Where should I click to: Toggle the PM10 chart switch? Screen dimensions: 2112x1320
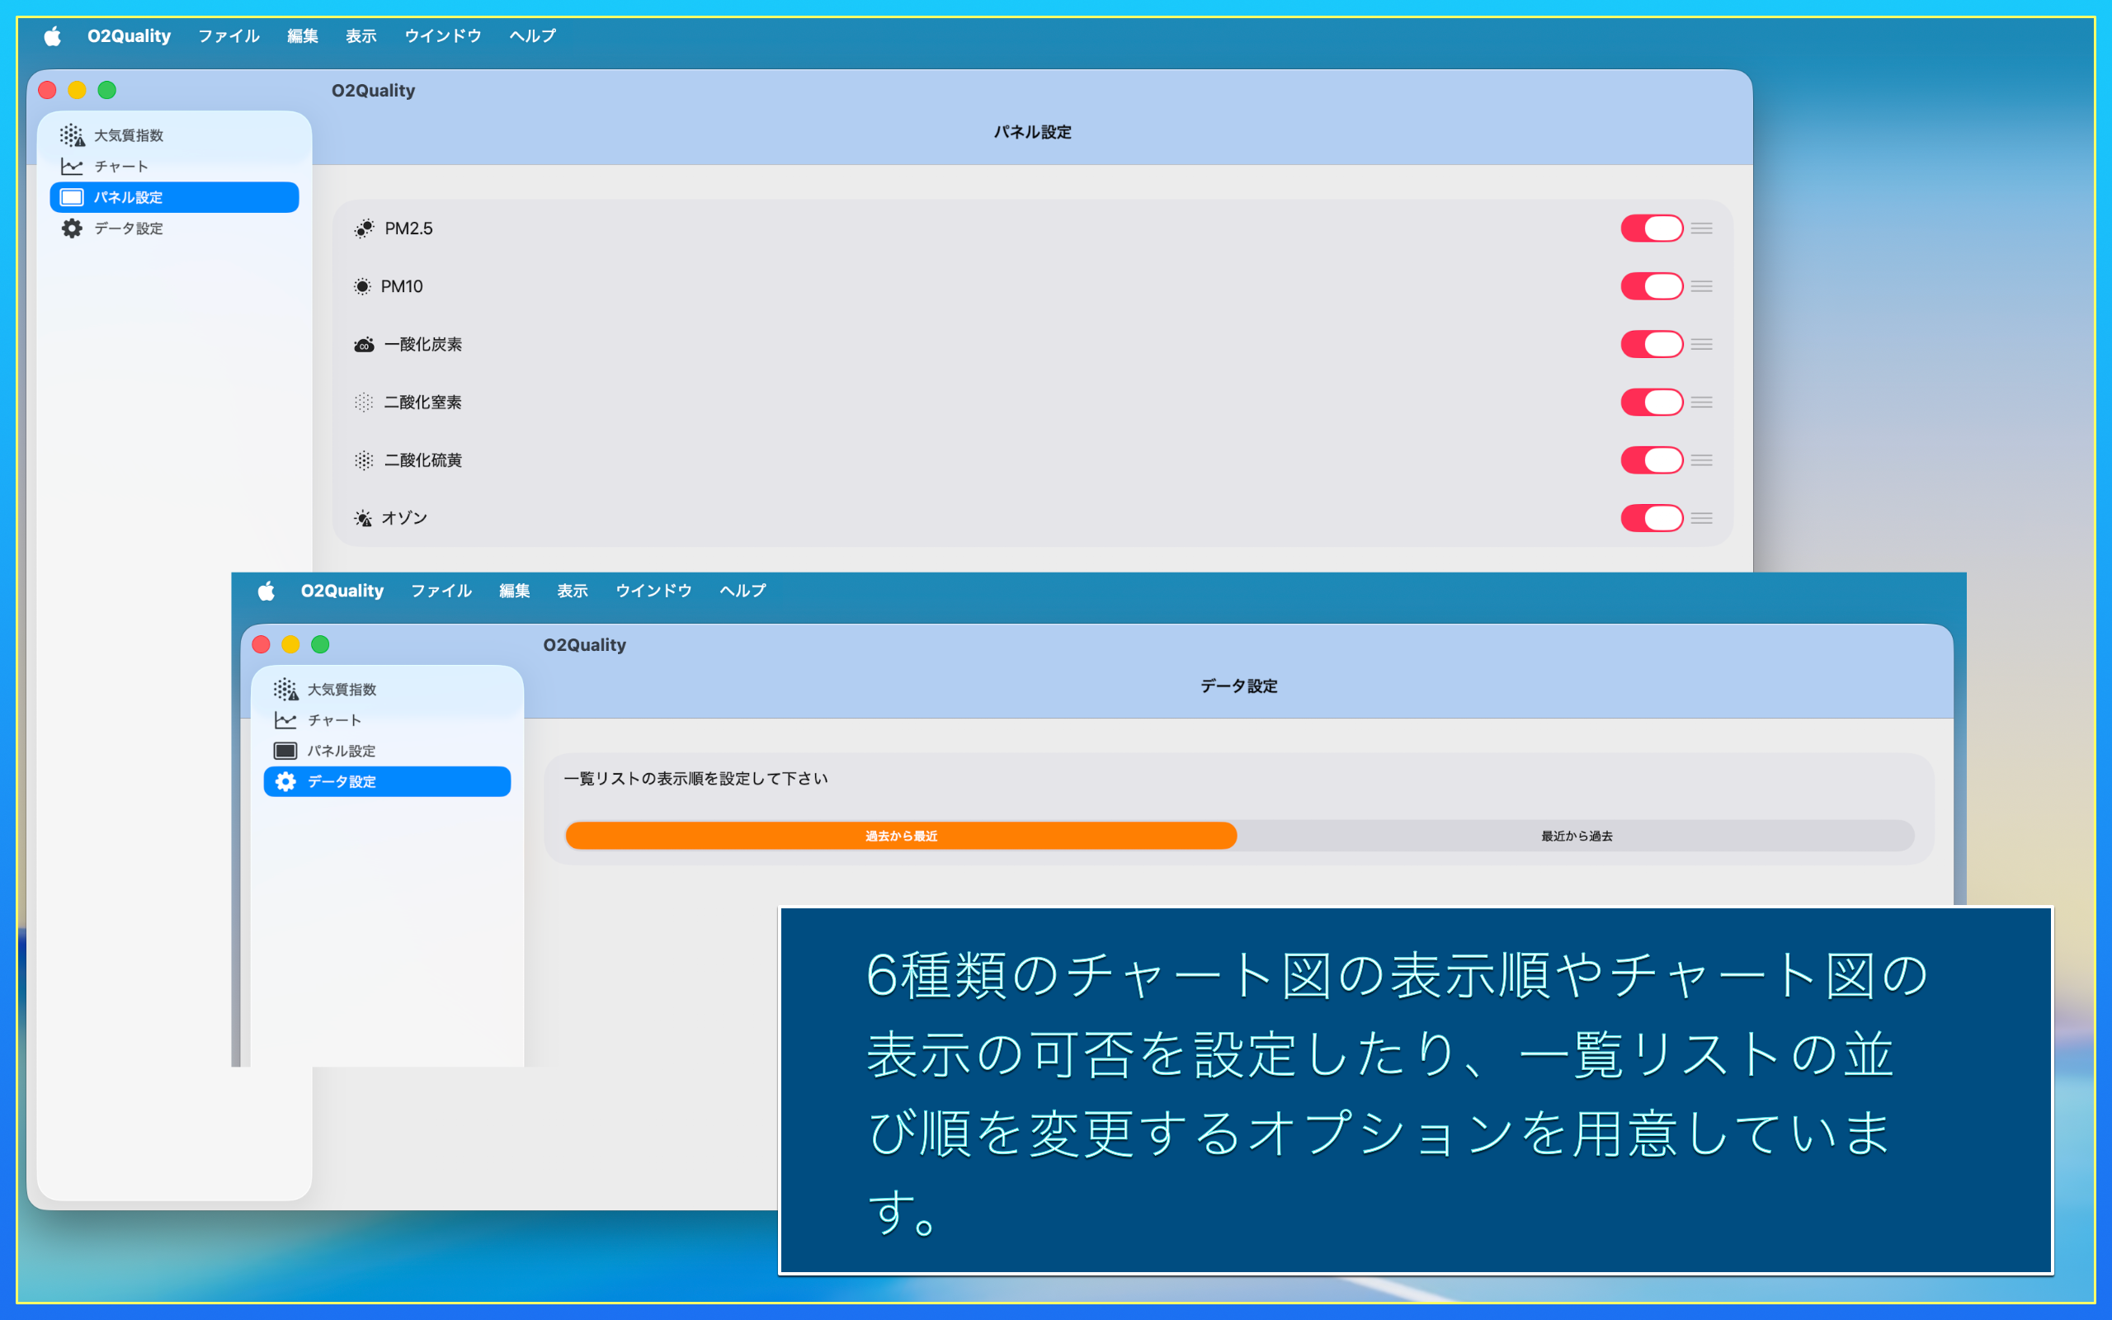point(1652,286)
